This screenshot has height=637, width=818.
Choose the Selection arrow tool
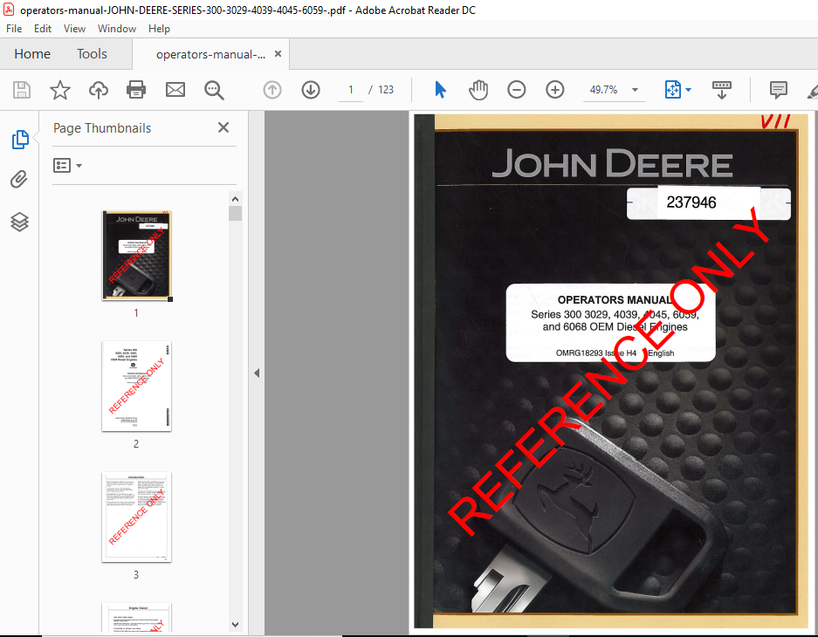(440, 90)
